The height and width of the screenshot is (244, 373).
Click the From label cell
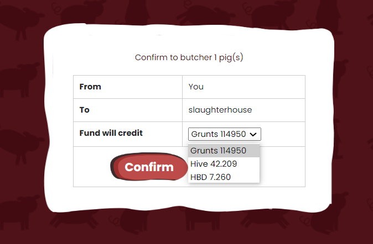(x=128, y=87)
